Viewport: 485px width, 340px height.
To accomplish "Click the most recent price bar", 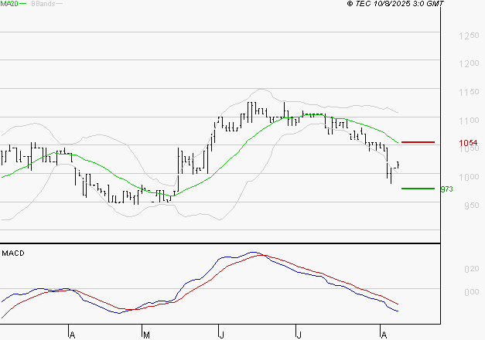I will [x=398, y=165].
